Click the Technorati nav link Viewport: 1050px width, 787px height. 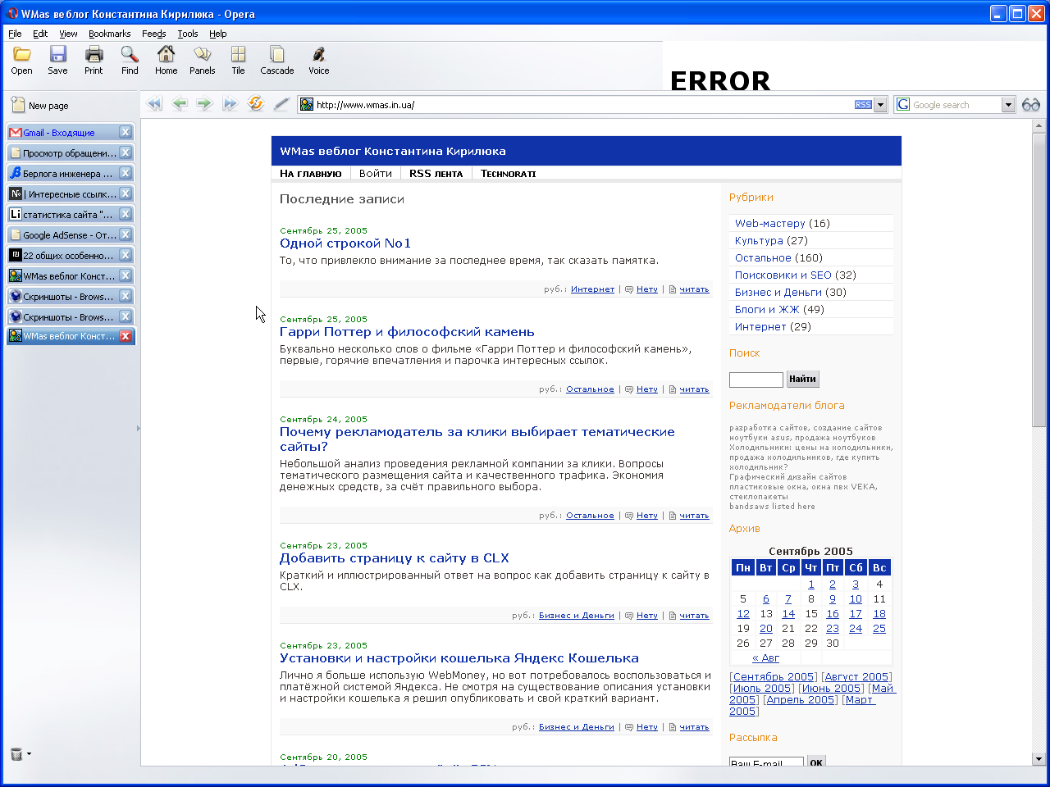pos(508,173)
